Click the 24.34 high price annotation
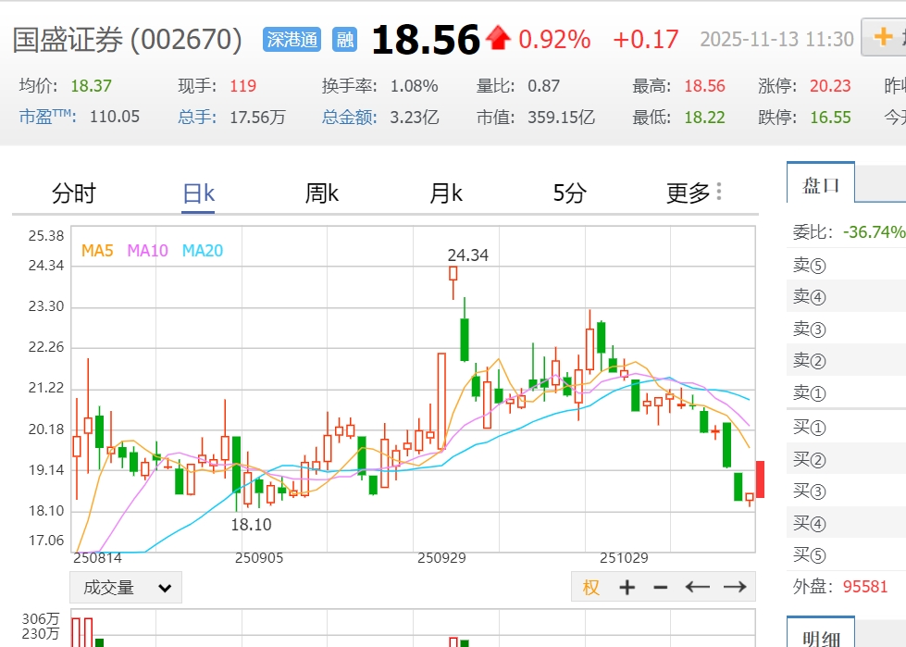 coord(468,255)
